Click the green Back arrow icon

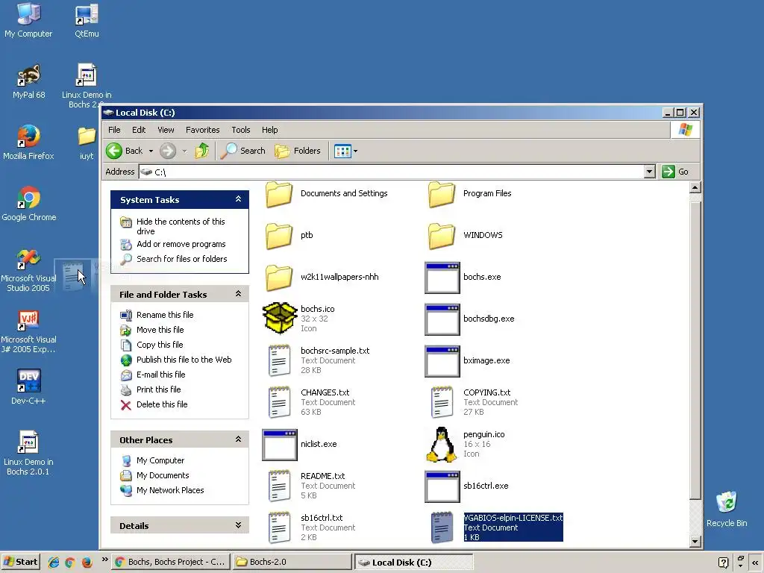[x=114, y=151]
